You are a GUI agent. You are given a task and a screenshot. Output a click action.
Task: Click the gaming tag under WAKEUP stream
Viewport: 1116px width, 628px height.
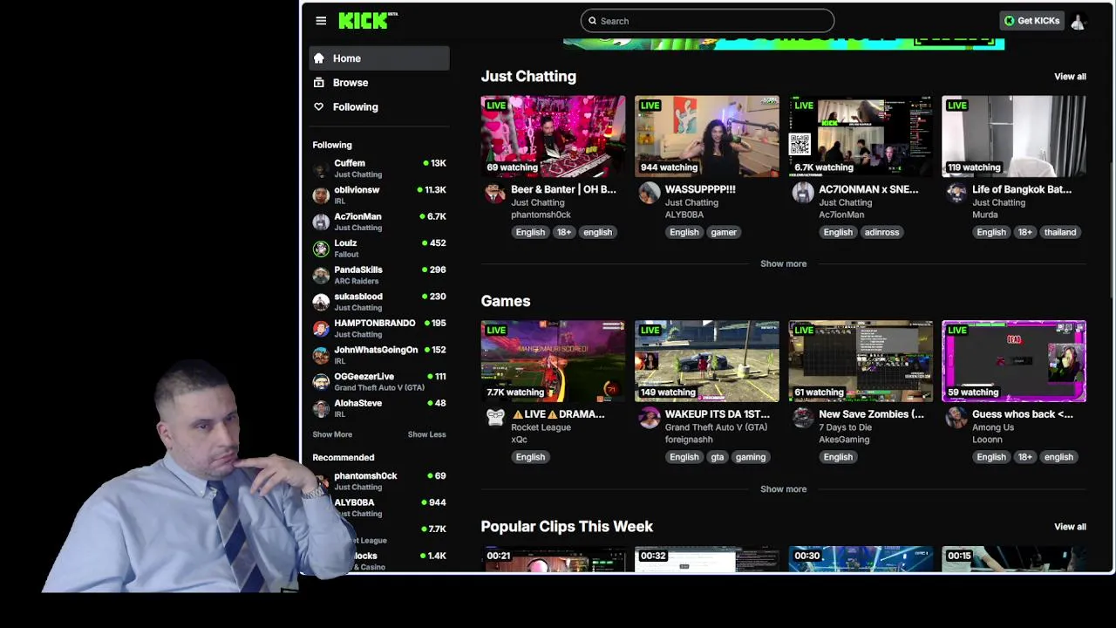[750, 457]
